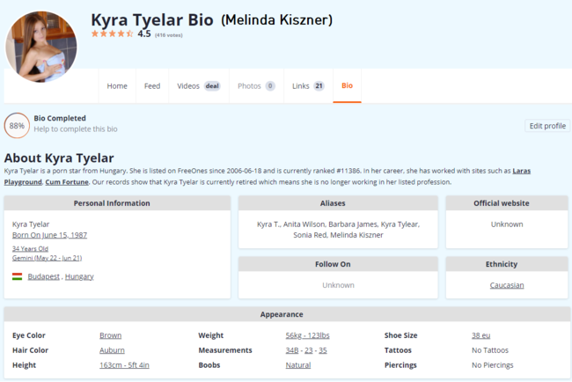
Task: Select the Bio tab
Action: [x=347, y=85]
